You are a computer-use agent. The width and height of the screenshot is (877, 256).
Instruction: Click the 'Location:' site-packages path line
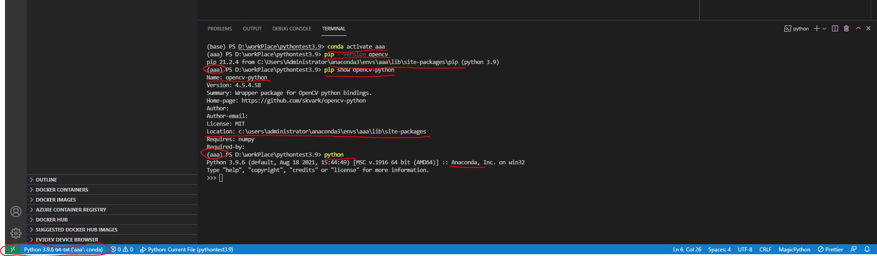(x=317, y=132)
